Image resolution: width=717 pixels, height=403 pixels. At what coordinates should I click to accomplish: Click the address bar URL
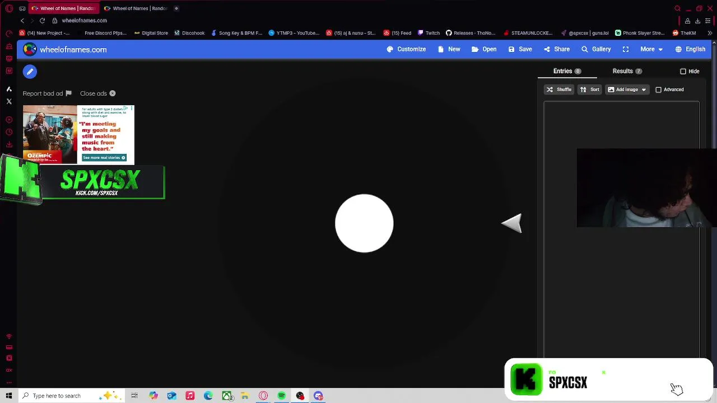click(x=84, y=21)
